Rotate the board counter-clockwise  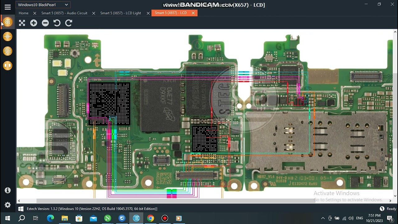[x=57, y=23]
